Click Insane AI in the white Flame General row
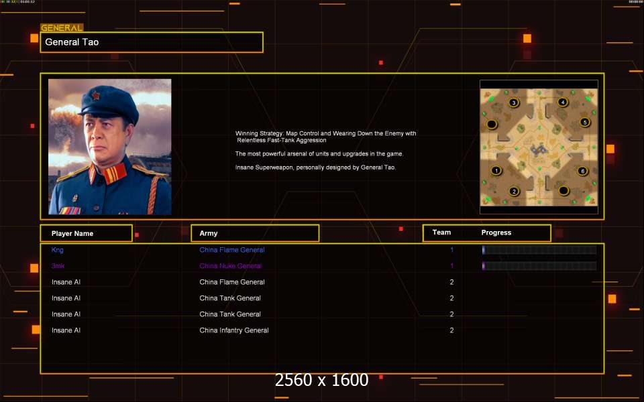The height and width of the screenshot is (402, 644). tap(66, 282)
